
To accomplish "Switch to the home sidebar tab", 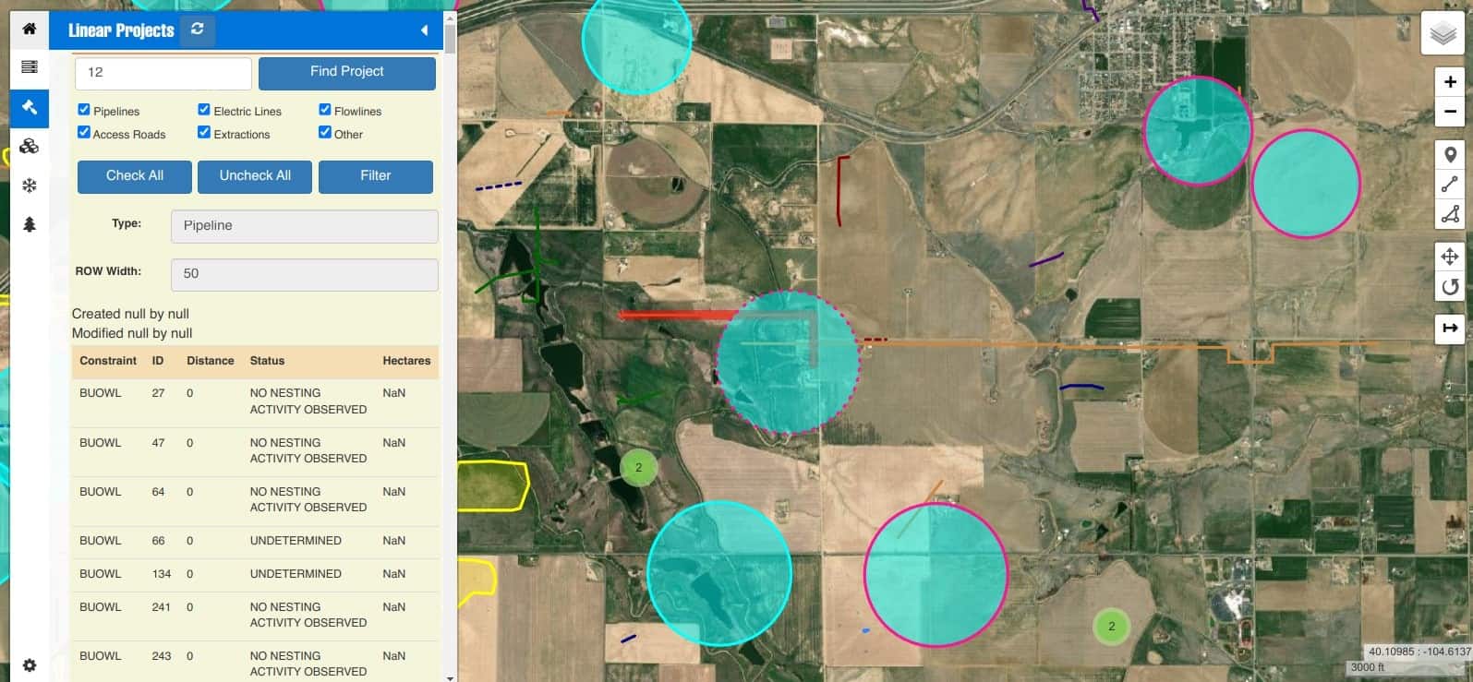I will 30,29.
